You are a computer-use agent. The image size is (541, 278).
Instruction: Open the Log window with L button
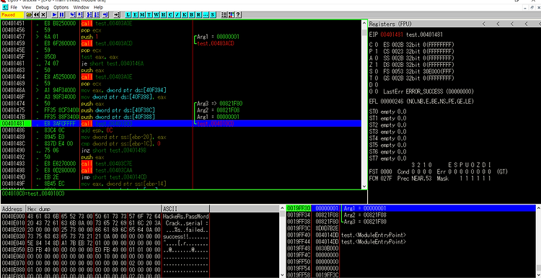point(128,15)
